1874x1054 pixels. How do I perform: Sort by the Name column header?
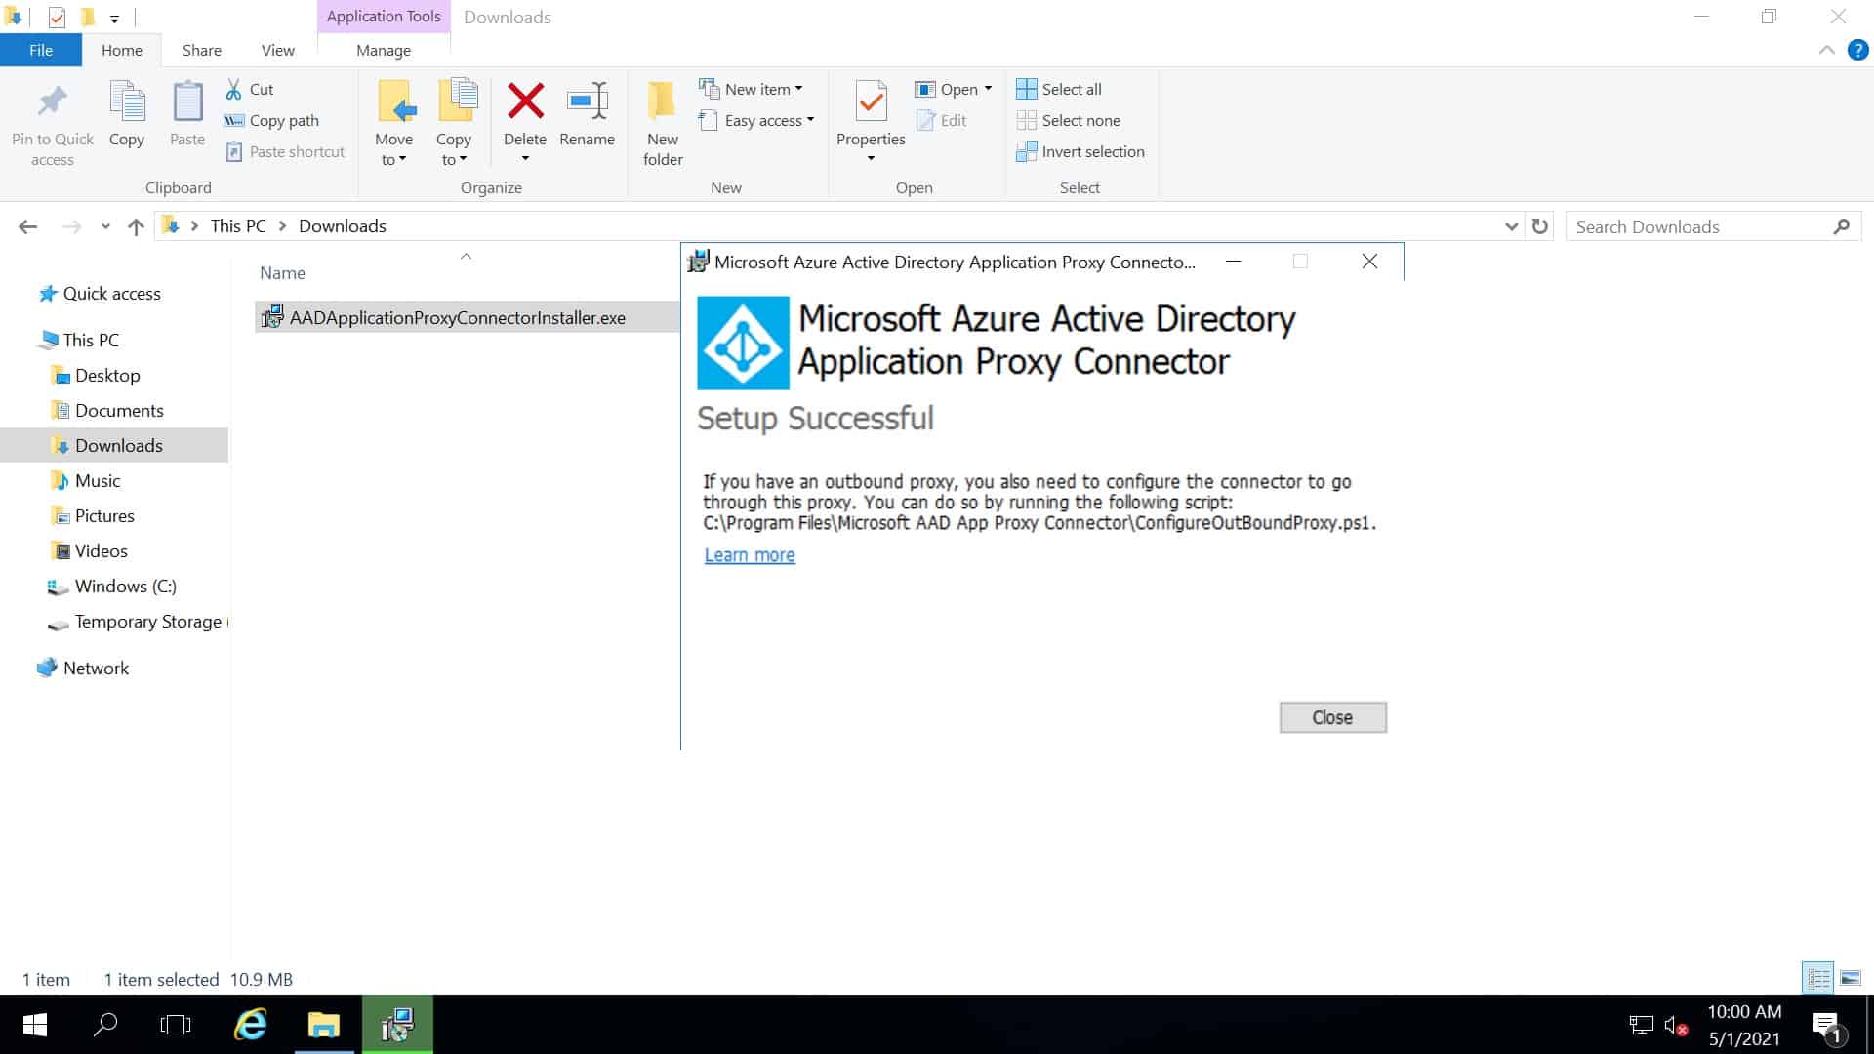(282, 273)
